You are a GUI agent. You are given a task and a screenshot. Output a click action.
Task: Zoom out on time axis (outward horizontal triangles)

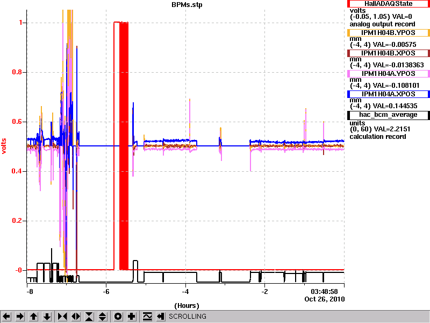[x=76, y=317]
